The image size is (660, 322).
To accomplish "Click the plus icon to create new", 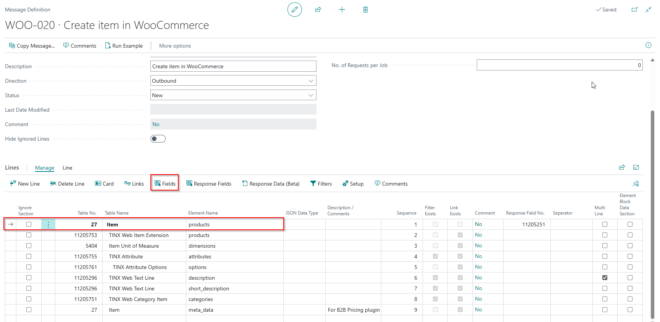I will pos(342,10).
